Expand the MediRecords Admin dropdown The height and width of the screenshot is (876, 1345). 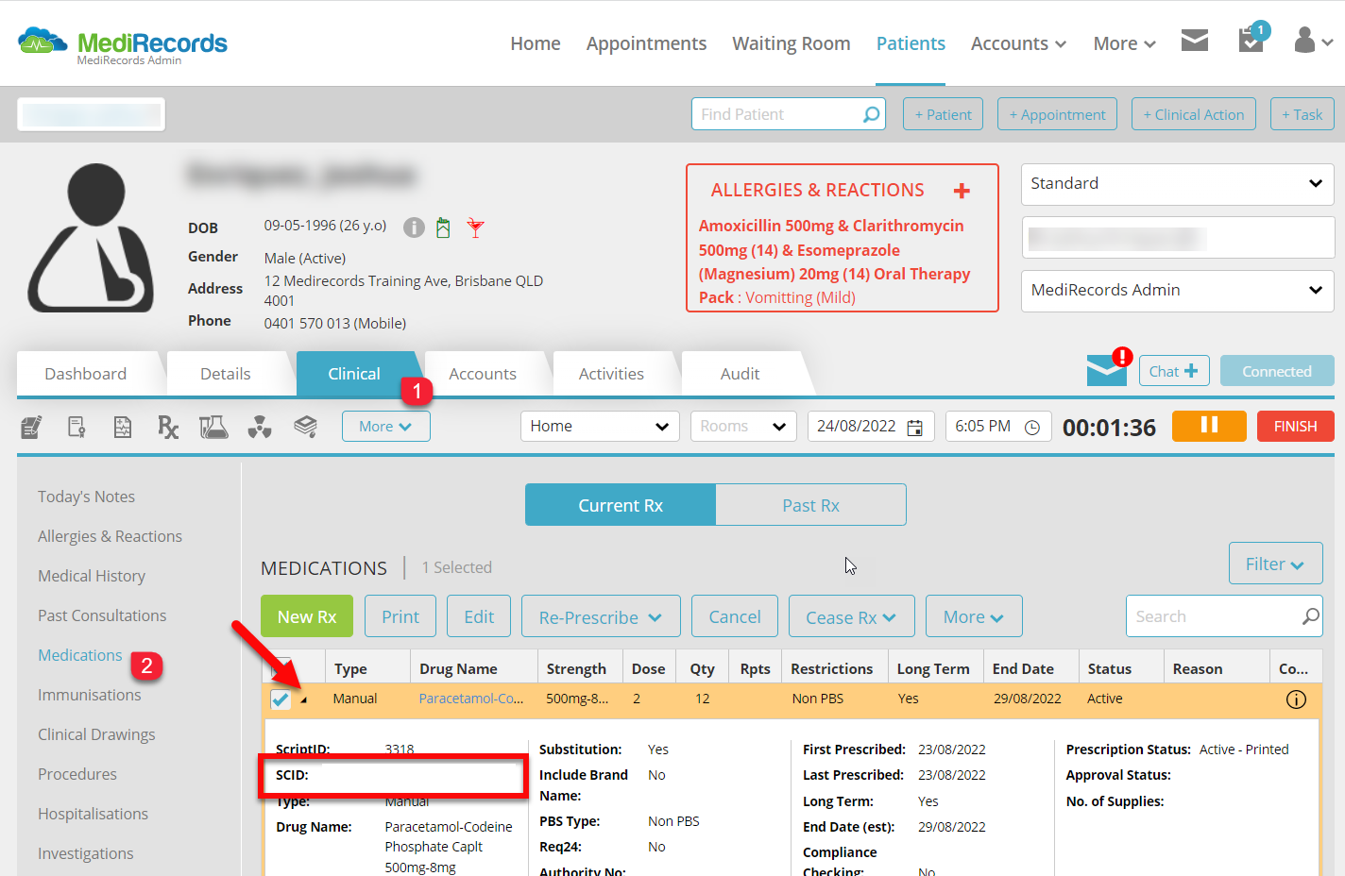(1177, 291)
